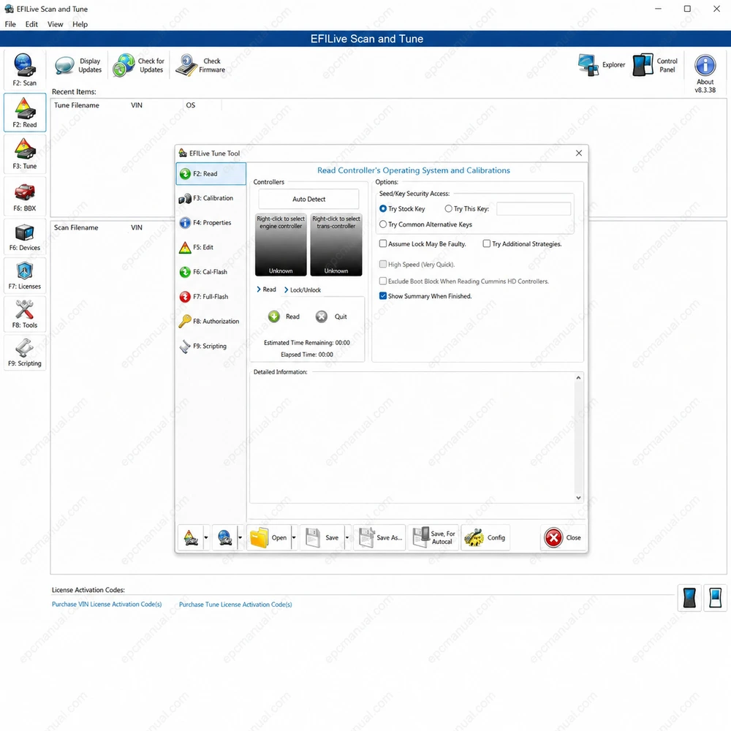Click dark device icon at bottom right
The height and width of the screenshot is (731, 731).
tap(689, 598)
